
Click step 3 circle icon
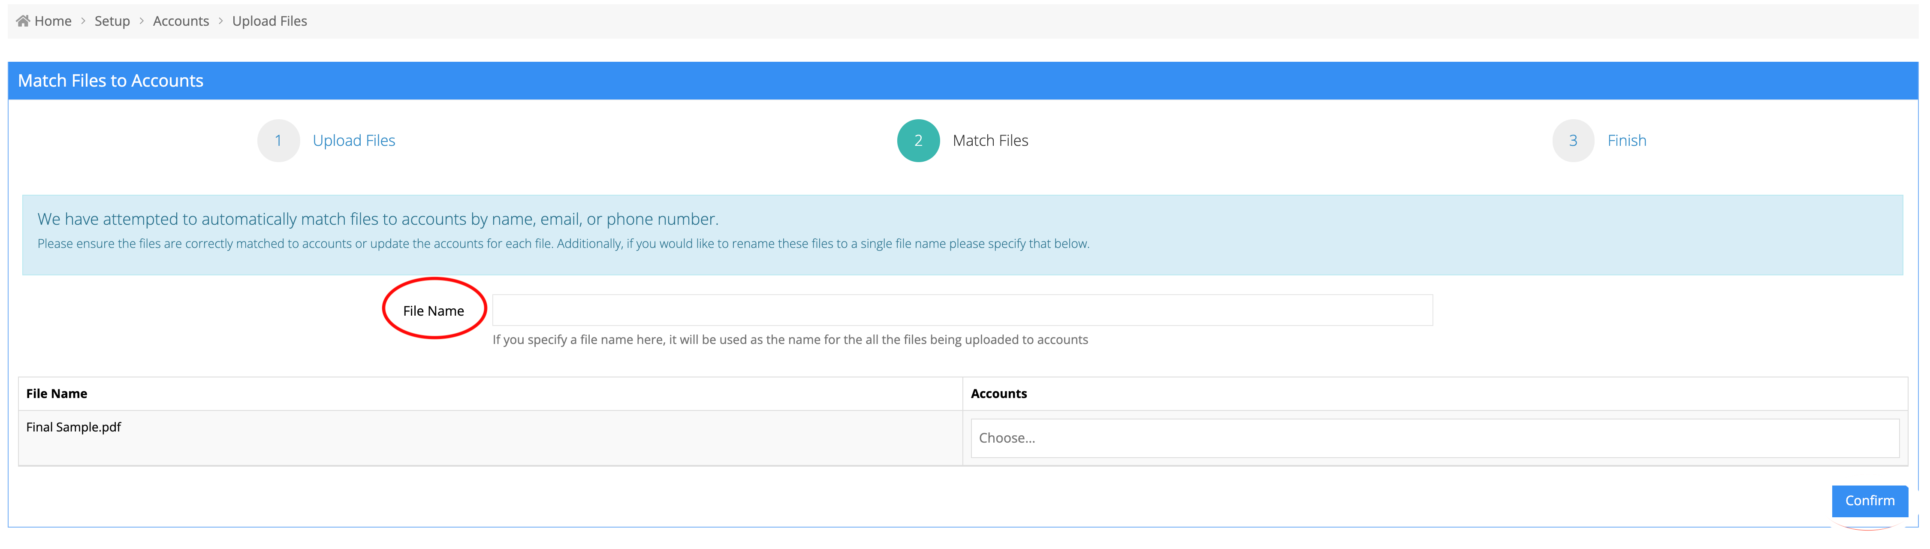tap(1573, 141)
